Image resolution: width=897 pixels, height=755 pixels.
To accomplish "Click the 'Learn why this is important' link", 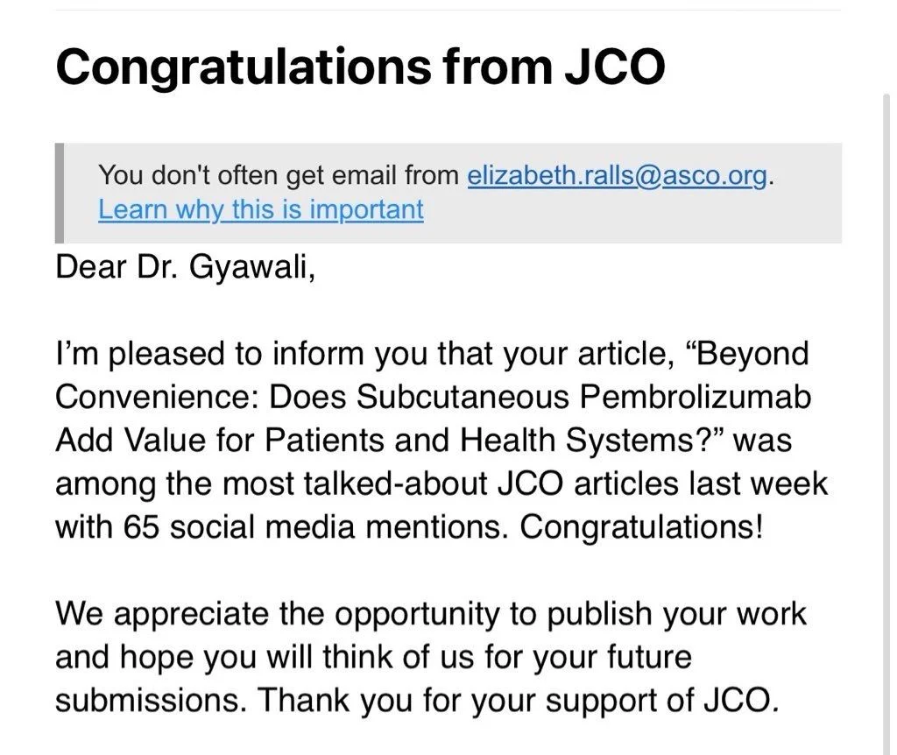I will point(260,210).
